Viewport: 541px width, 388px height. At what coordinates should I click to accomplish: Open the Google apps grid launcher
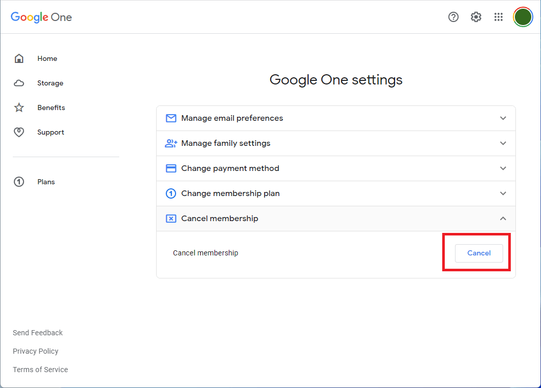tap(499, 16)
